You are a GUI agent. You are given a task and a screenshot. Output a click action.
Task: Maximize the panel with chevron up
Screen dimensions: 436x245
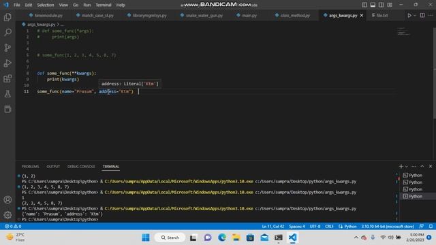pyautogui.click(x=422, y=166)
